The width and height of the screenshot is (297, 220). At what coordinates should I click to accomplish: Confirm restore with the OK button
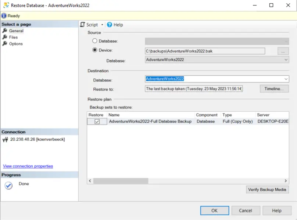click(x=215, y=210)
